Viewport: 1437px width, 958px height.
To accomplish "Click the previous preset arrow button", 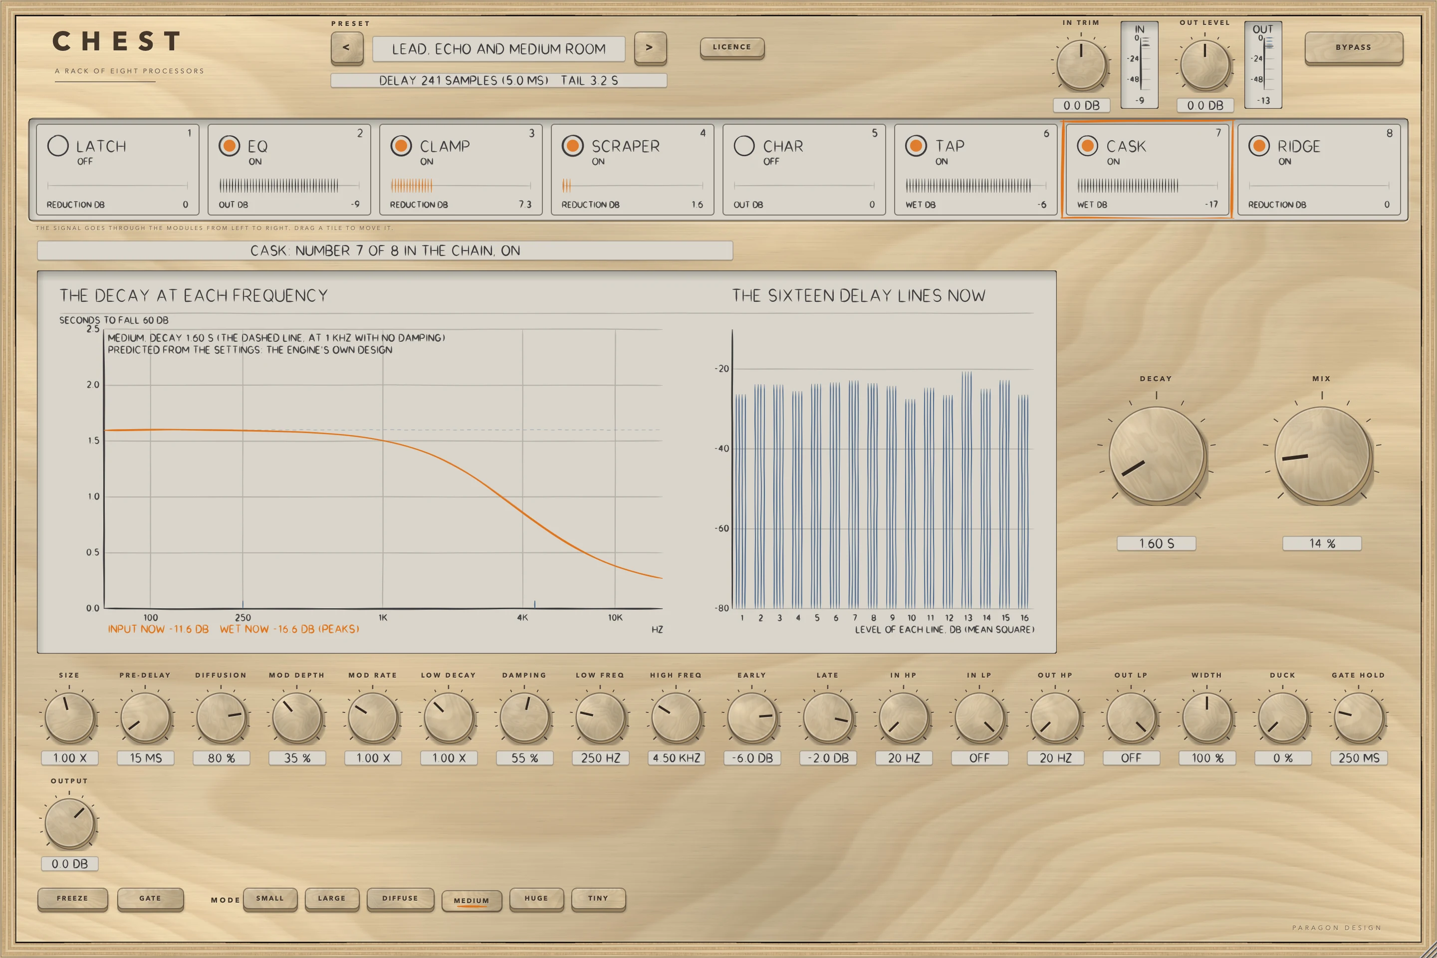I will click(346, 48).
